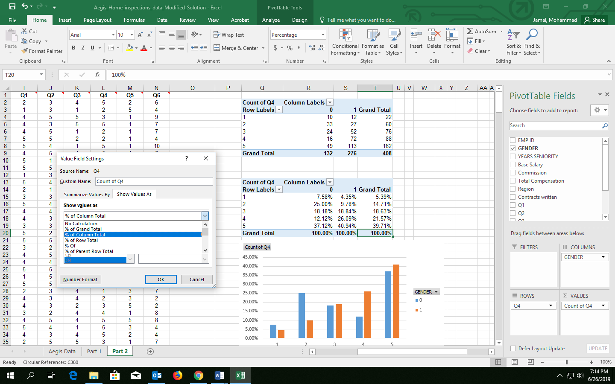Check the Contracts written field
Viewport: 615px width, 384px height.
pyautogui.click(x=512, y=197)
